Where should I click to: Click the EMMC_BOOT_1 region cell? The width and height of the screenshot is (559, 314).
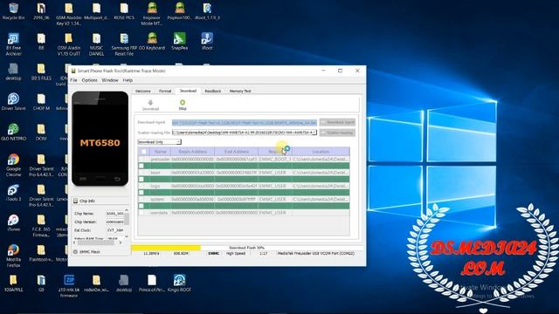coord(275,159)
